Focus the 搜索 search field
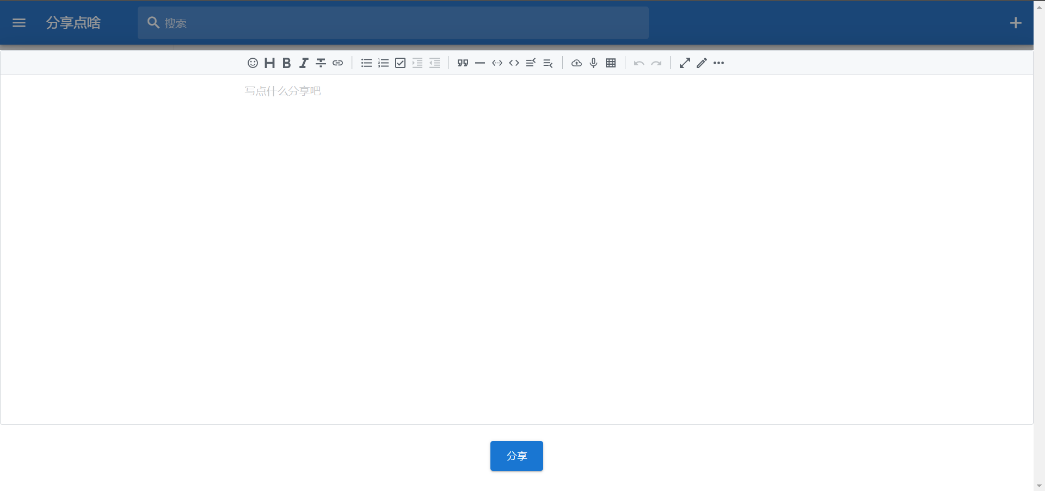 click(x=393, y=23)
